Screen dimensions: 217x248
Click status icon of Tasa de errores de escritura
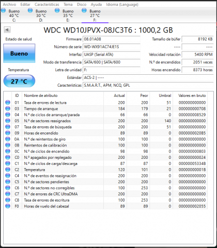click(8, 200)
